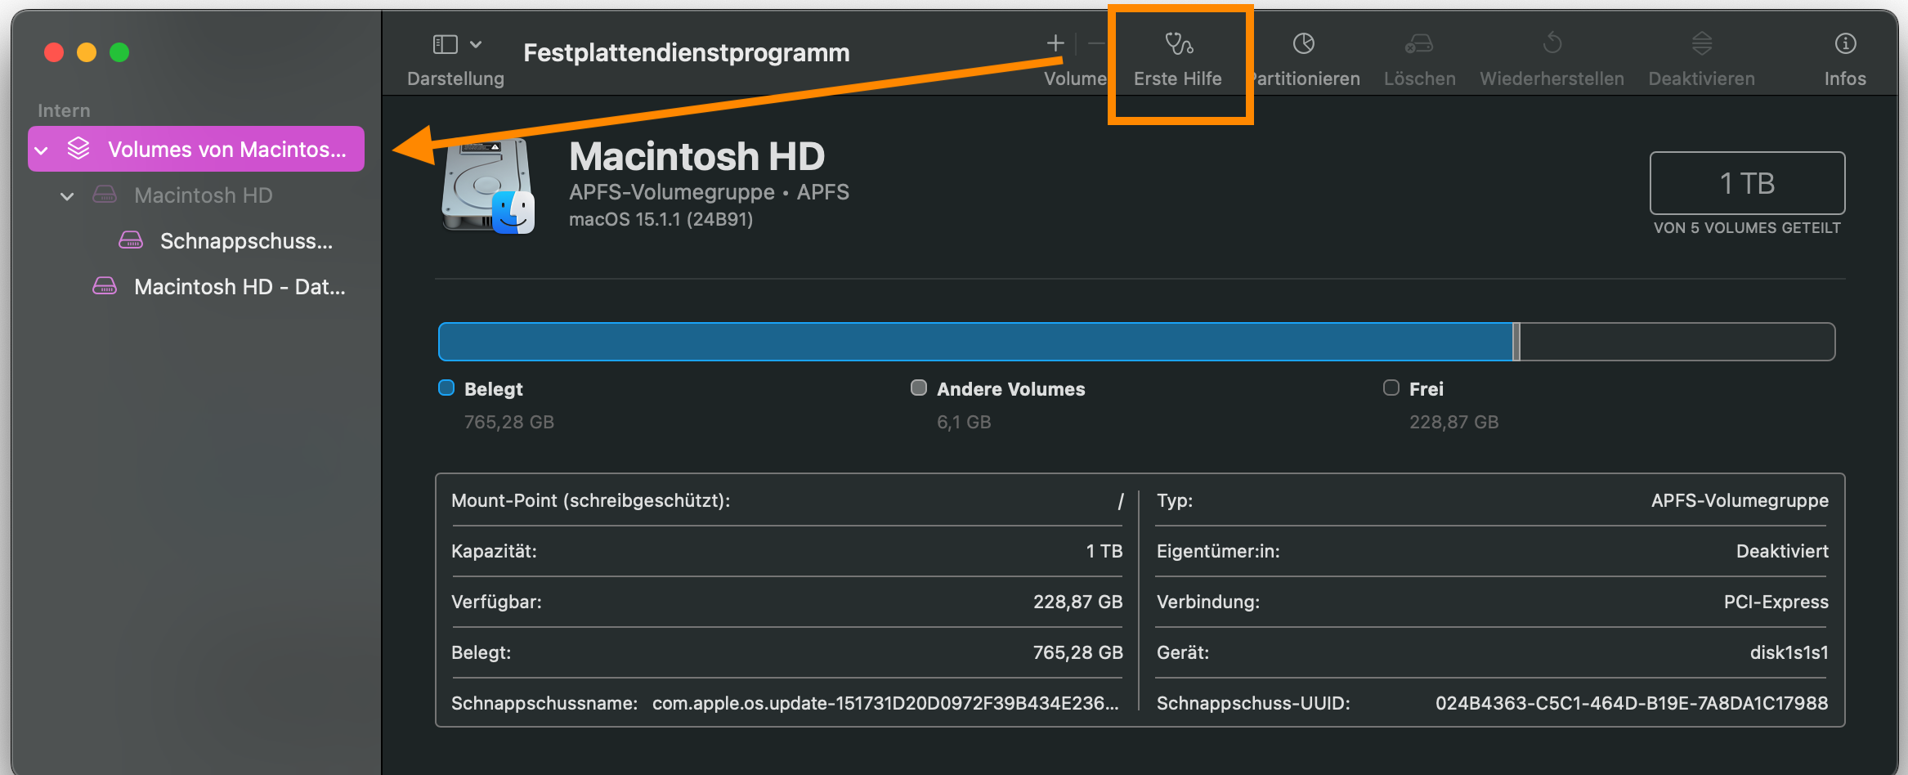Screen dimensions: 1908x775
Task: Open the Infos information panel
Action: click(1845, 44)
